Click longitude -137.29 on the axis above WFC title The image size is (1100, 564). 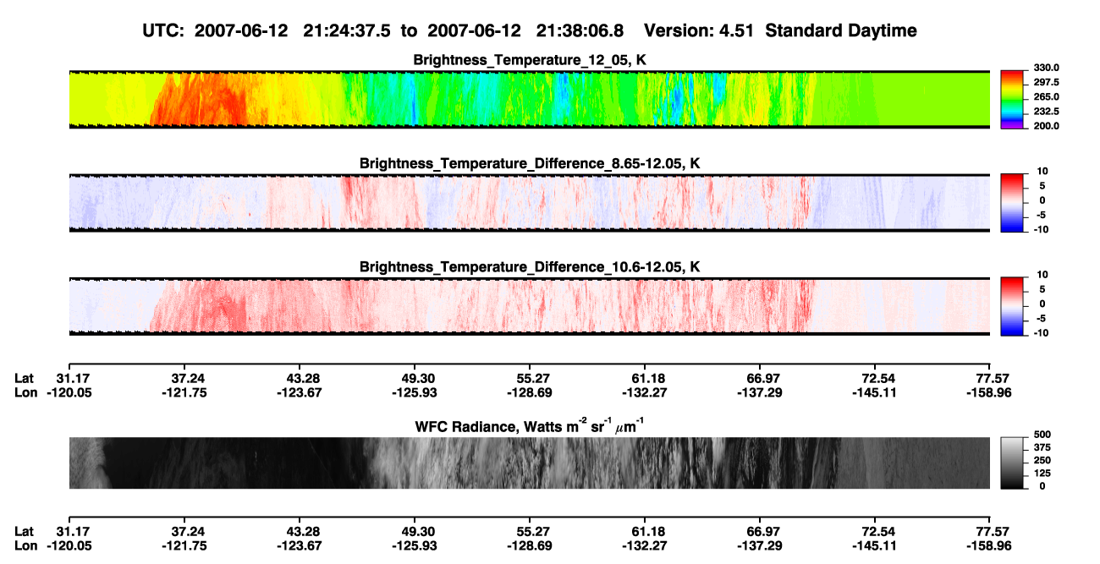[762, 392]
